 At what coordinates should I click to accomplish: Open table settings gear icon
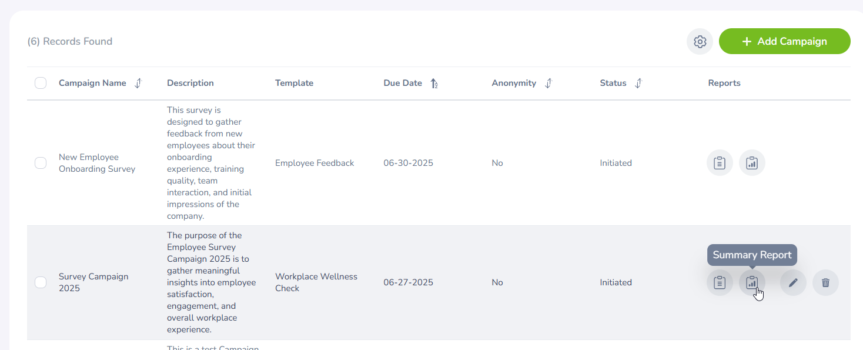click(x=700, y=42)
